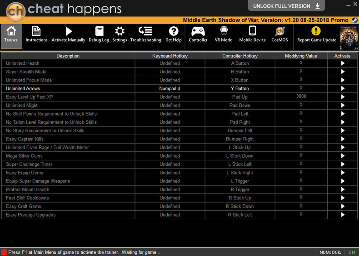Activate Easy Captain Kills play arrow

pos(343,139)
